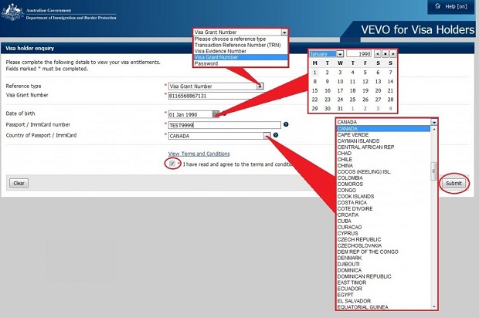Select CROATIA in the country list
479x318 pixels.
point(384,215)
